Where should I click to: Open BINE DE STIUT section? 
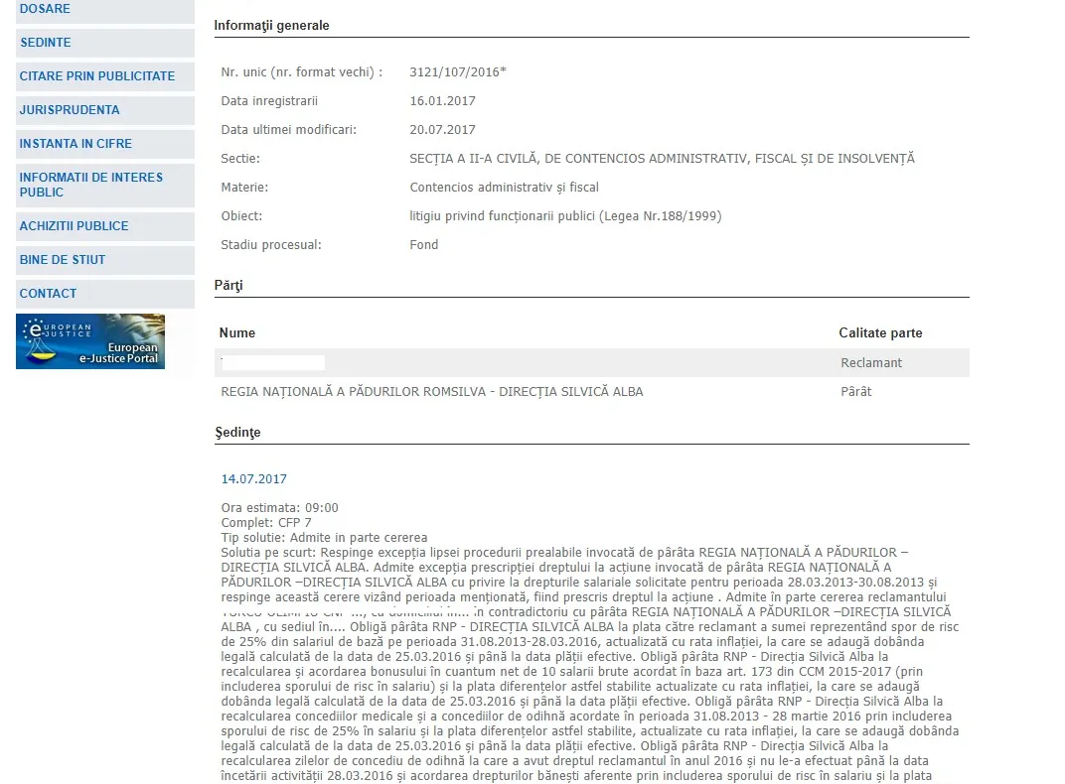[105, 260]
